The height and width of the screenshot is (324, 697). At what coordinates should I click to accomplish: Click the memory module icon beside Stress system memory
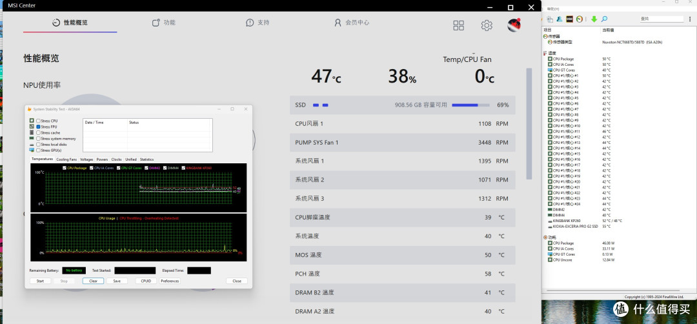[x=32, y=138]
